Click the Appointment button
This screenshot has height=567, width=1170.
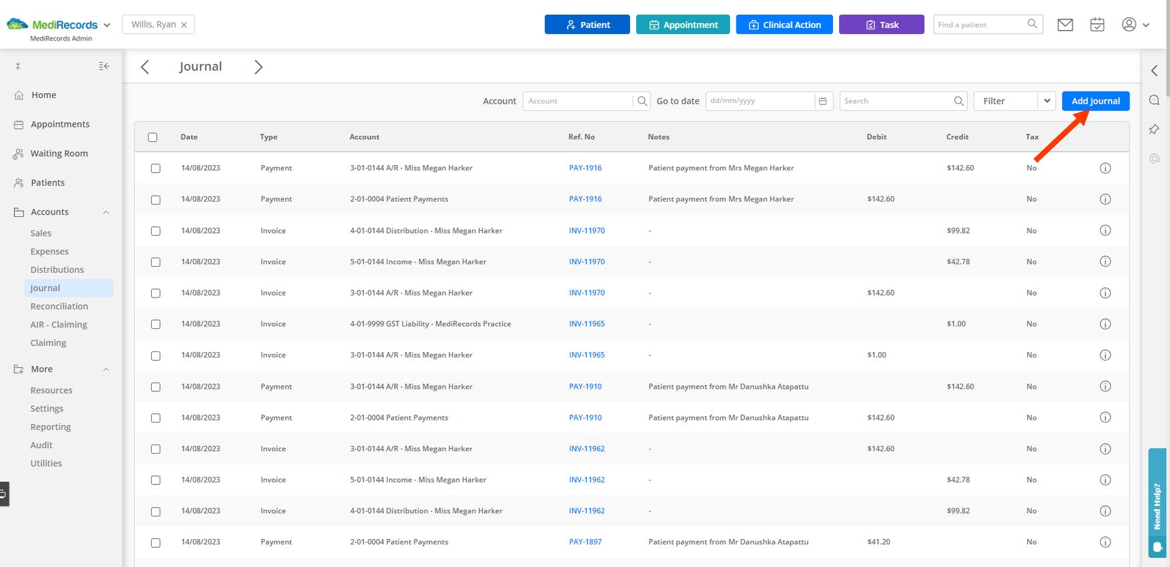(x=683, y=25)
